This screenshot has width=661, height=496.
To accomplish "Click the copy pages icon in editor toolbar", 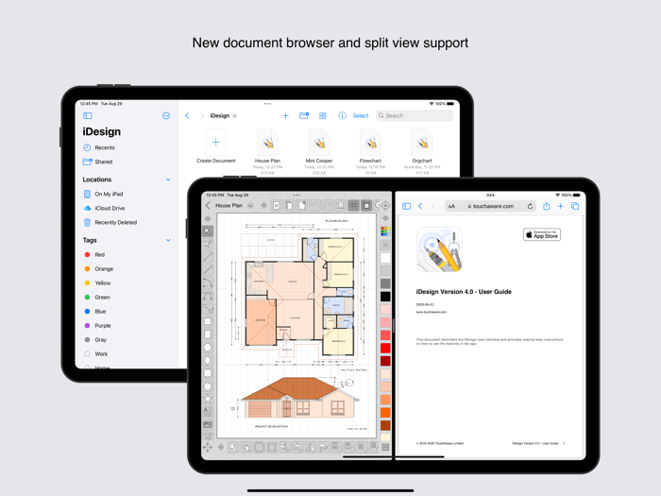I will 289,205.
